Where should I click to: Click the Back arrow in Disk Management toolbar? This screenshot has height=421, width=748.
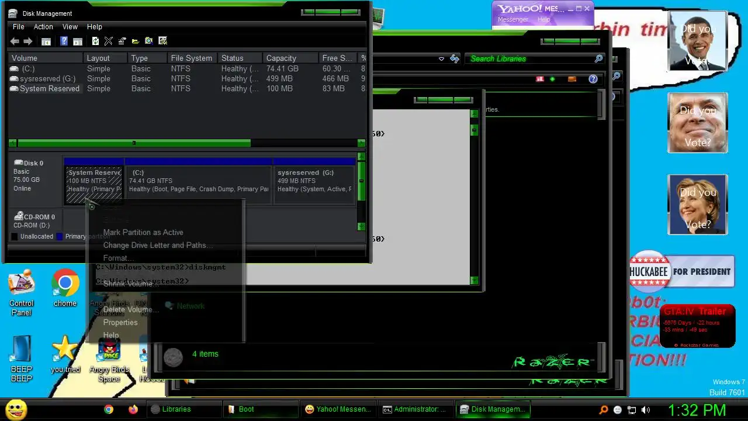[x=15, y=41]
